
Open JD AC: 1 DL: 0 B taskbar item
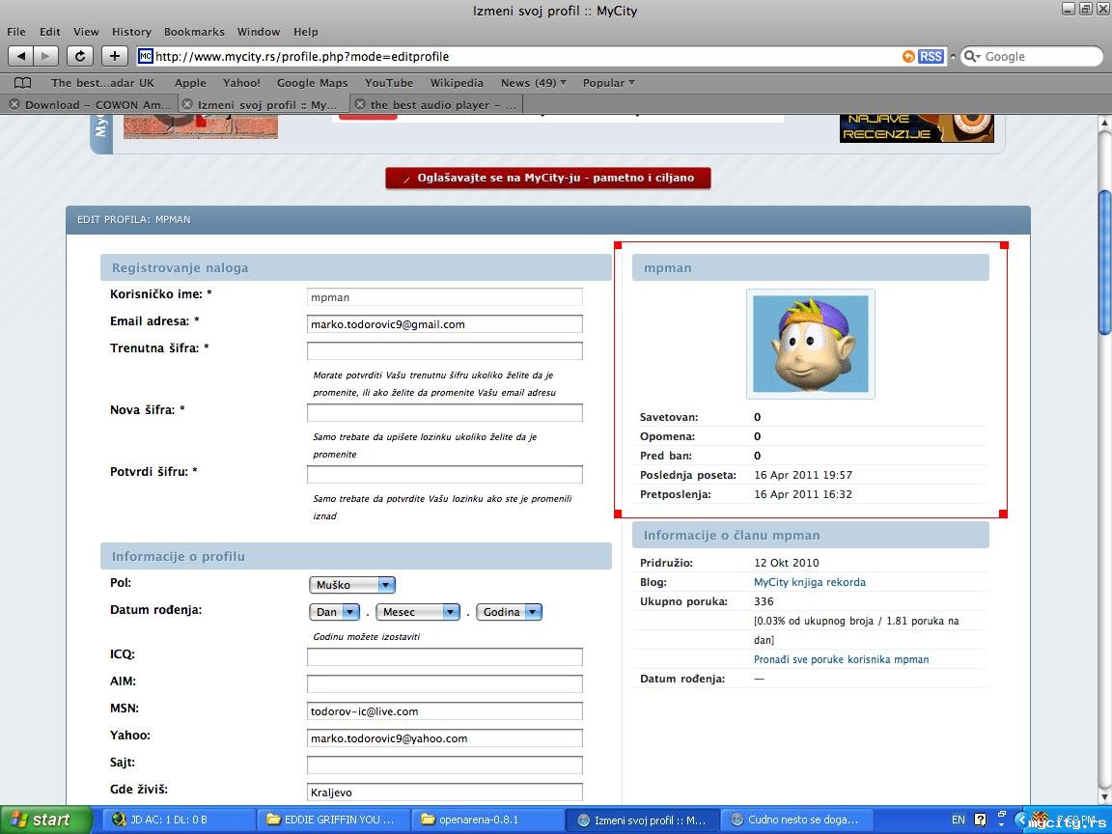(178, 820)
